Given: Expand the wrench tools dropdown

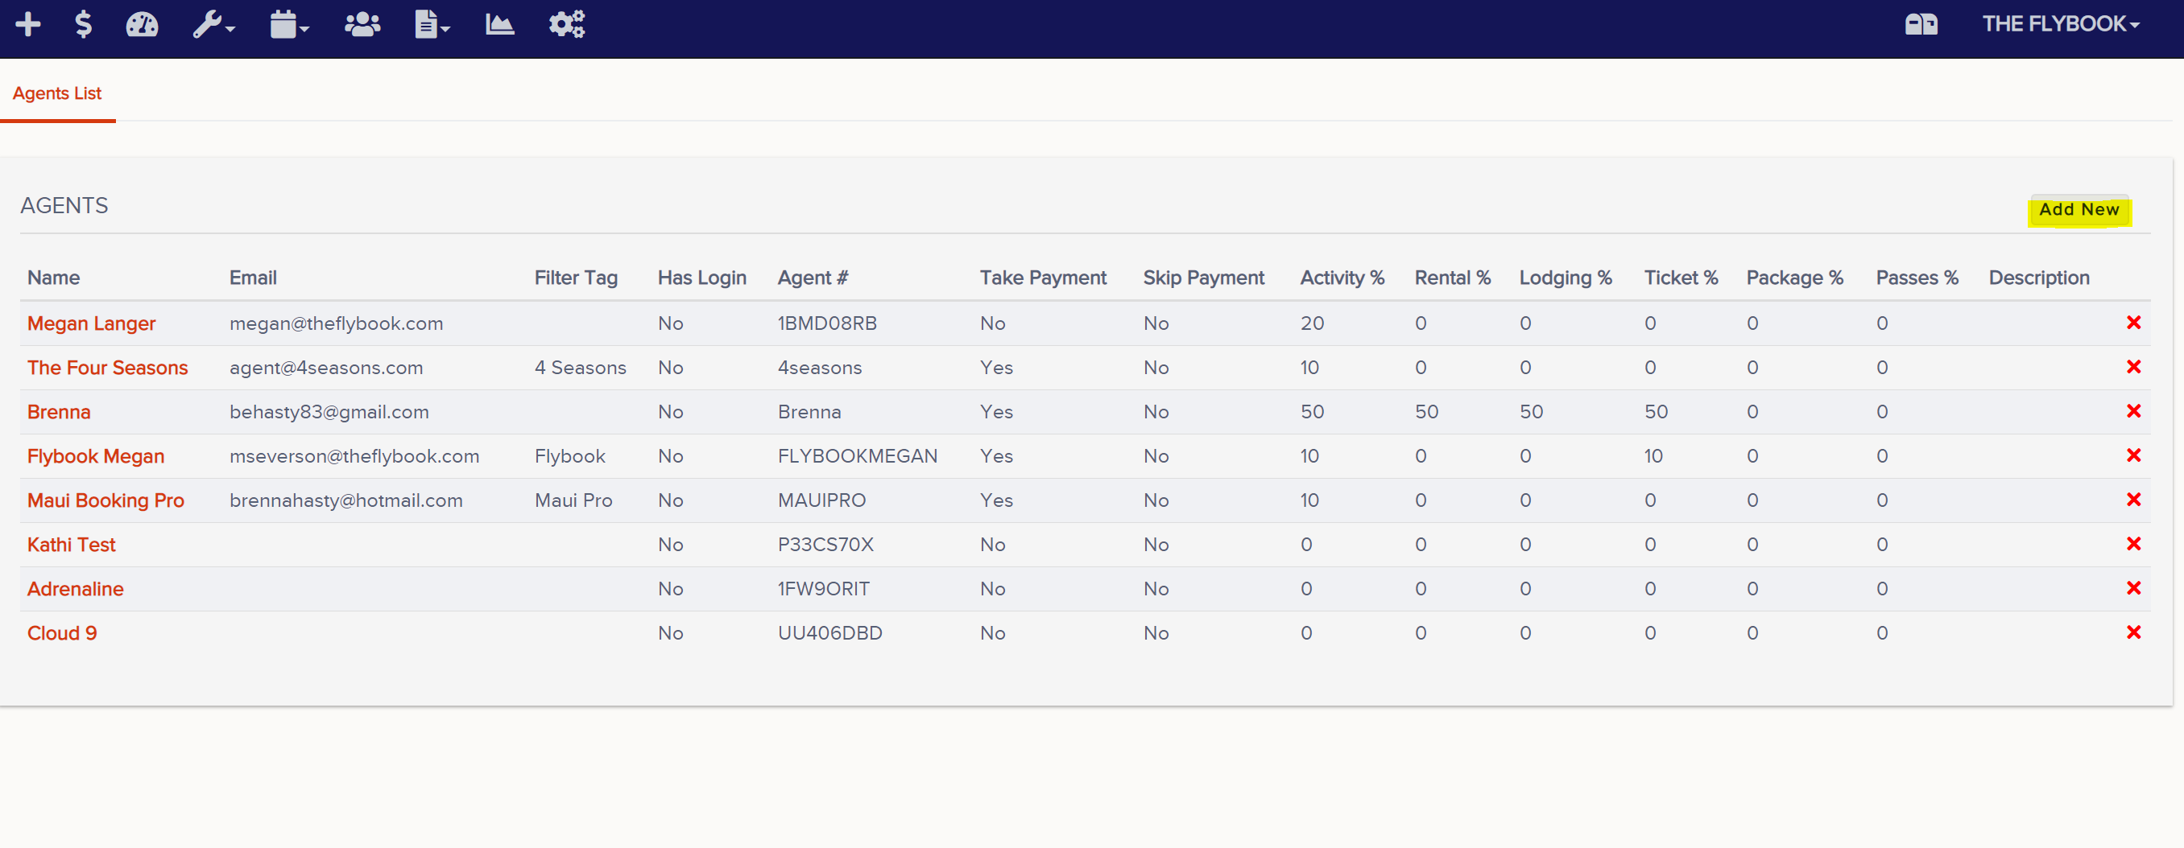Looking at the screenshot, I should tap(213, 23).
